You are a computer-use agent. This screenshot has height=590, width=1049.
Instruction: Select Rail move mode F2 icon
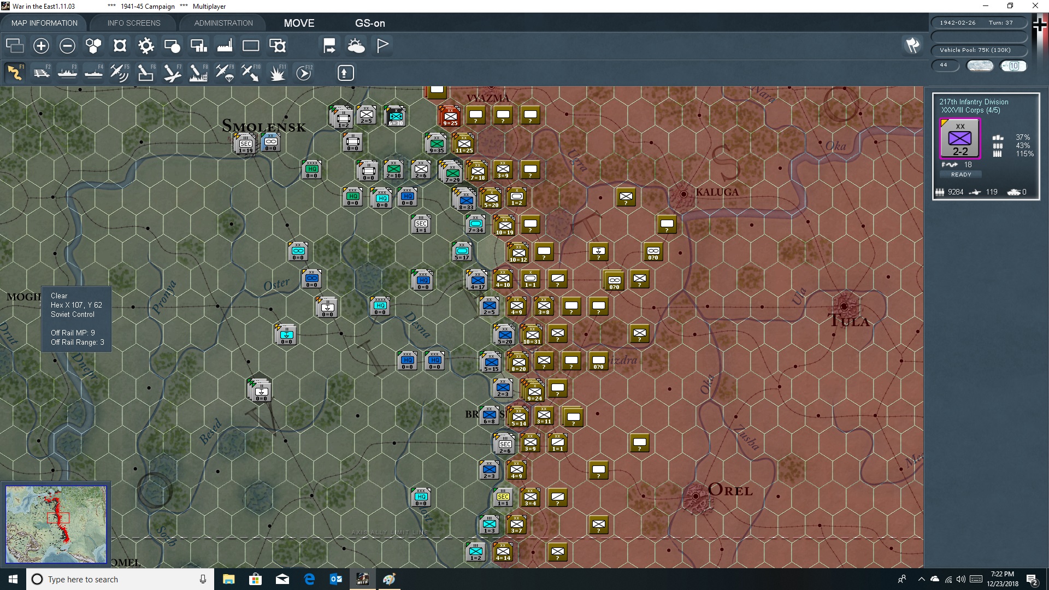41,73
